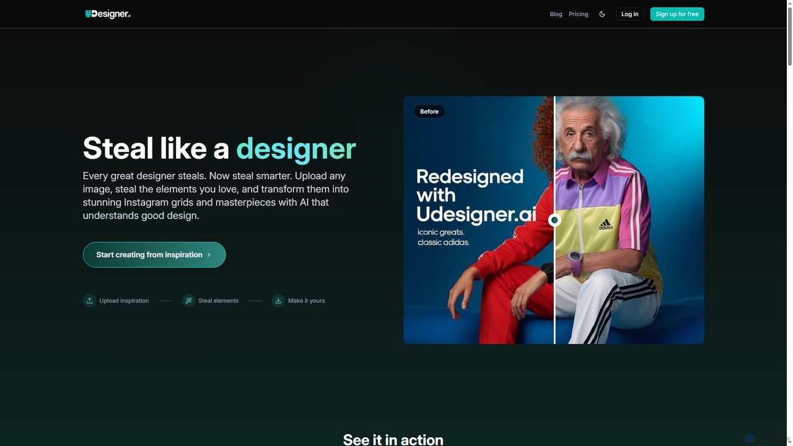Click the Steal elements wand icon
Image resolution: width=793 pixels, height=446 pixels.
[188, 300]
